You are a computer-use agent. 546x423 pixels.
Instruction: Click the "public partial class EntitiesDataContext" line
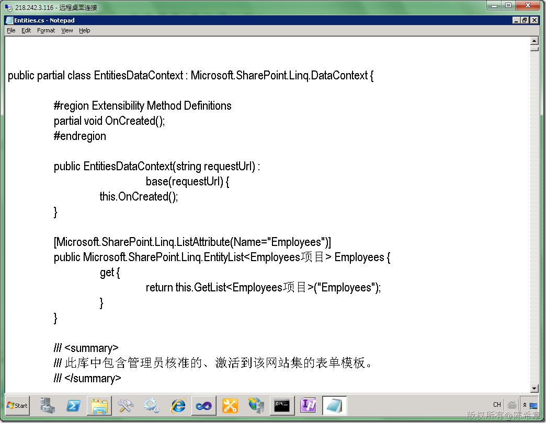click(x=191, y=75)
